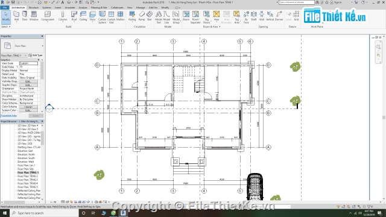Click the Save icon in quick access toolbar
The width and height of the screenshot is (386, 217).
pos(13,2)
